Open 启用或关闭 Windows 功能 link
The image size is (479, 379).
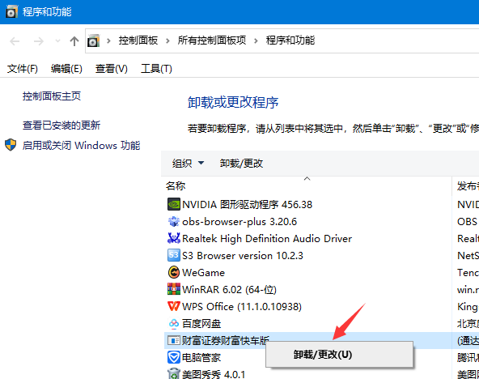82,145
